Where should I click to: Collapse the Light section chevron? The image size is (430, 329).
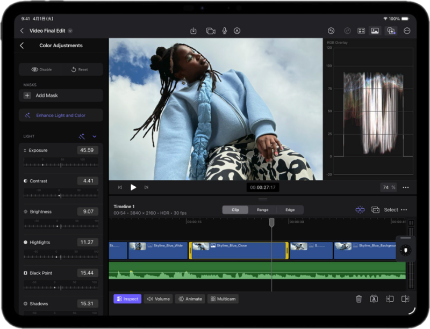click(95, 136)
